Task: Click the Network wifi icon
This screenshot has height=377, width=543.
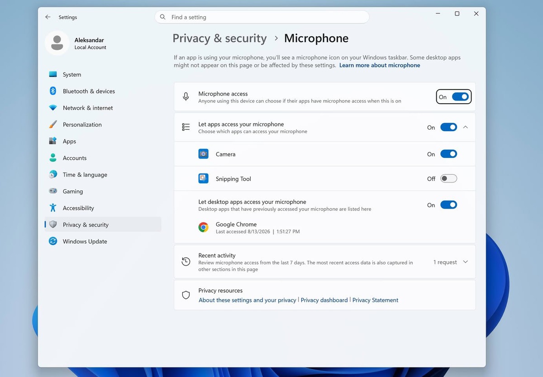Action: click(53, 108)
